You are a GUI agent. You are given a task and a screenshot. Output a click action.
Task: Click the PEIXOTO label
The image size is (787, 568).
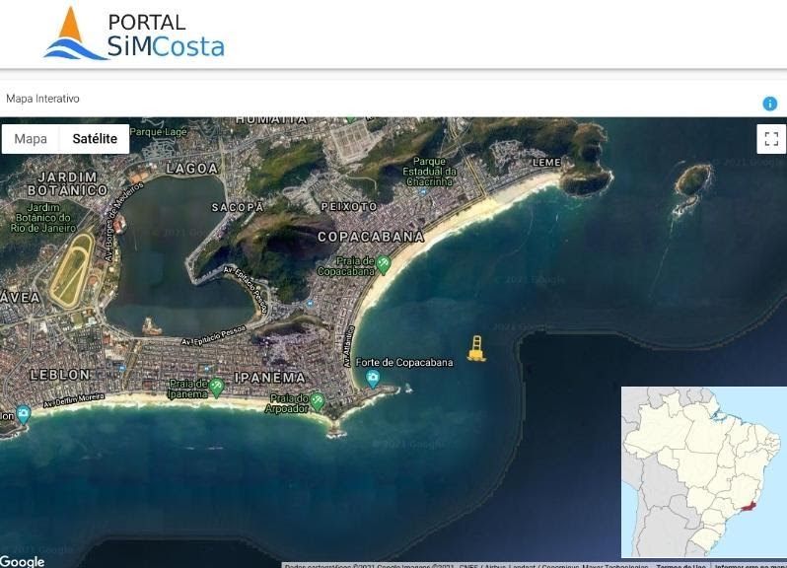pos(349,206)
